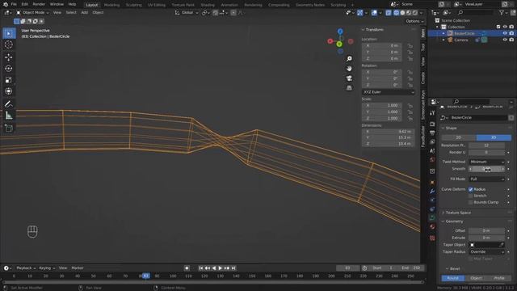Select the 2D shape option

tap(459, 137)
